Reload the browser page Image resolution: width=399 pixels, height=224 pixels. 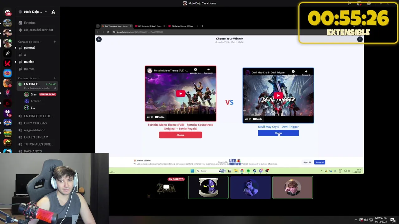tap(108, 32)
